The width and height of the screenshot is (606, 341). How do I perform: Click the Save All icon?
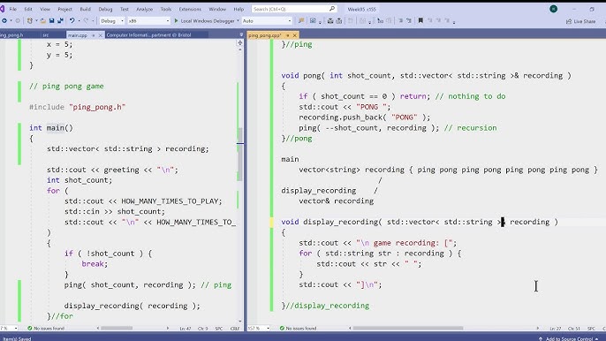pos(60,21)
